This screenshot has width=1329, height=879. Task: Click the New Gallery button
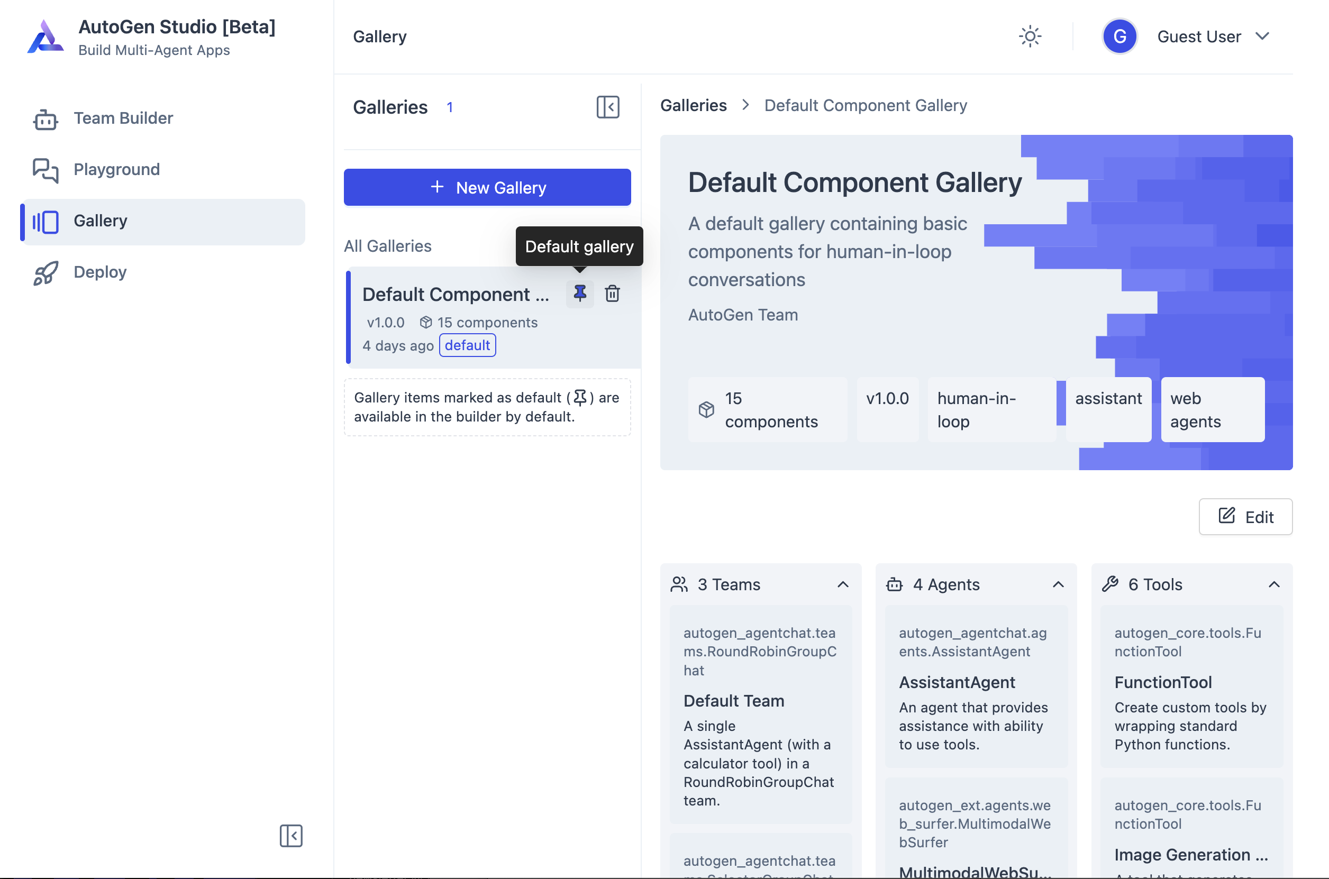tap(487, 187)
